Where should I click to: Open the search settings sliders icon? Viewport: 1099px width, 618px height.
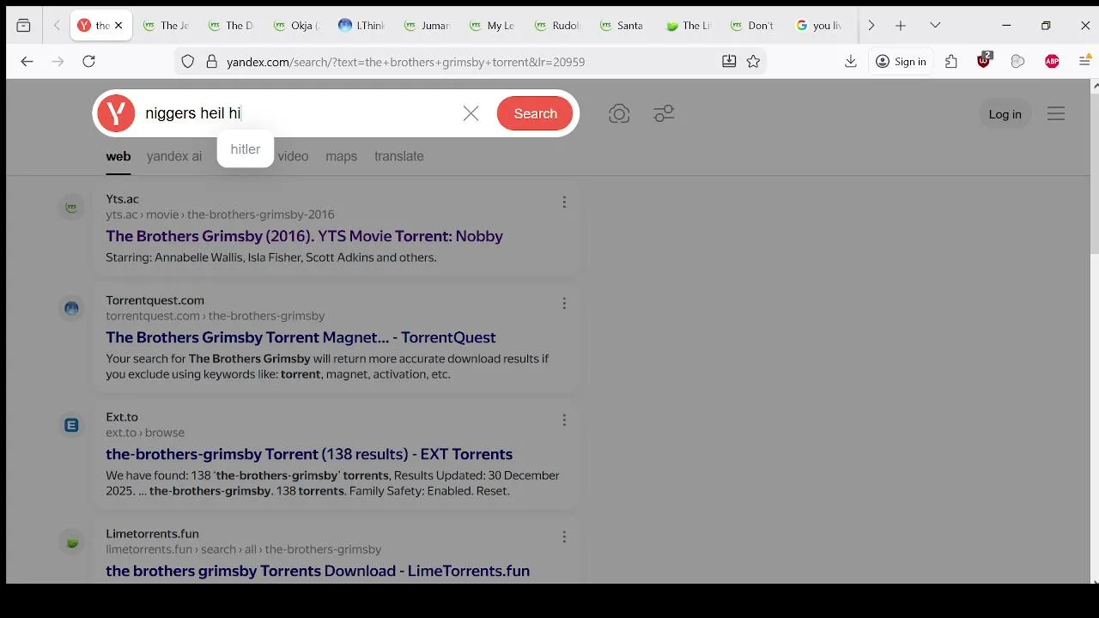(x=664, y=113)
